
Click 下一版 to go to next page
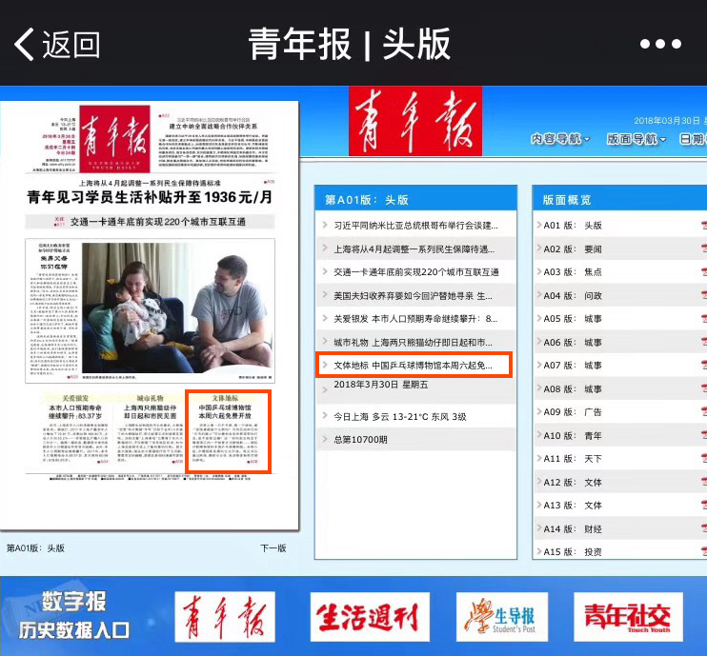coord(273,547)
